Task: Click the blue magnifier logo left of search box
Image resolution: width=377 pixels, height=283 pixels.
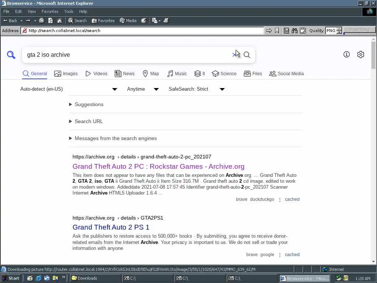Action: coord(11,55)
